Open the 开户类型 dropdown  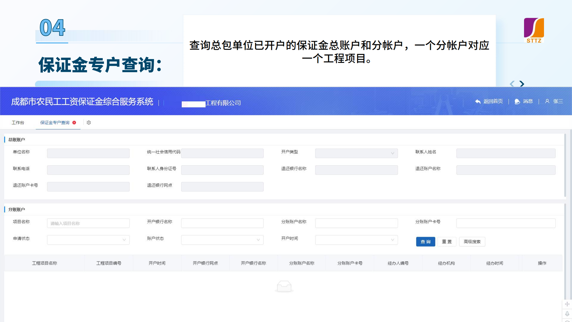(x=356, y=153)
